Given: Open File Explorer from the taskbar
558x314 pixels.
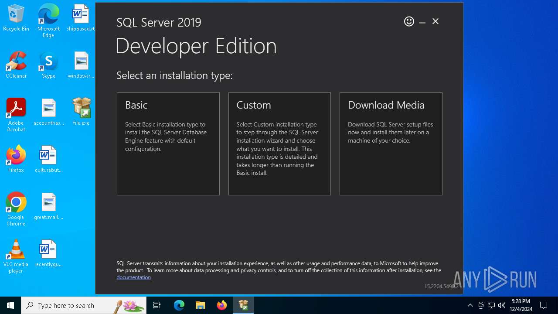Looking at the screenshot, I should pyautogui.click(x=201, y=305).
